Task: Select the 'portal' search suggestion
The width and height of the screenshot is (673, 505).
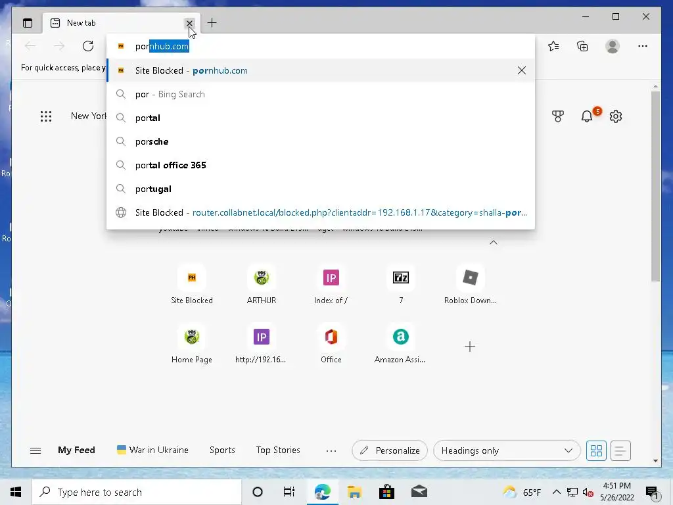Action: click(320, 118)
